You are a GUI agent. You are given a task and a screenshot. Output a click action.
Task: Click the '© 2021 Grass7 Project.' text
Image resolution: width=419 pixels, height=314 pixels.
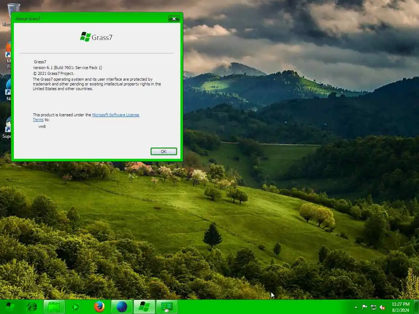[53, 73]
